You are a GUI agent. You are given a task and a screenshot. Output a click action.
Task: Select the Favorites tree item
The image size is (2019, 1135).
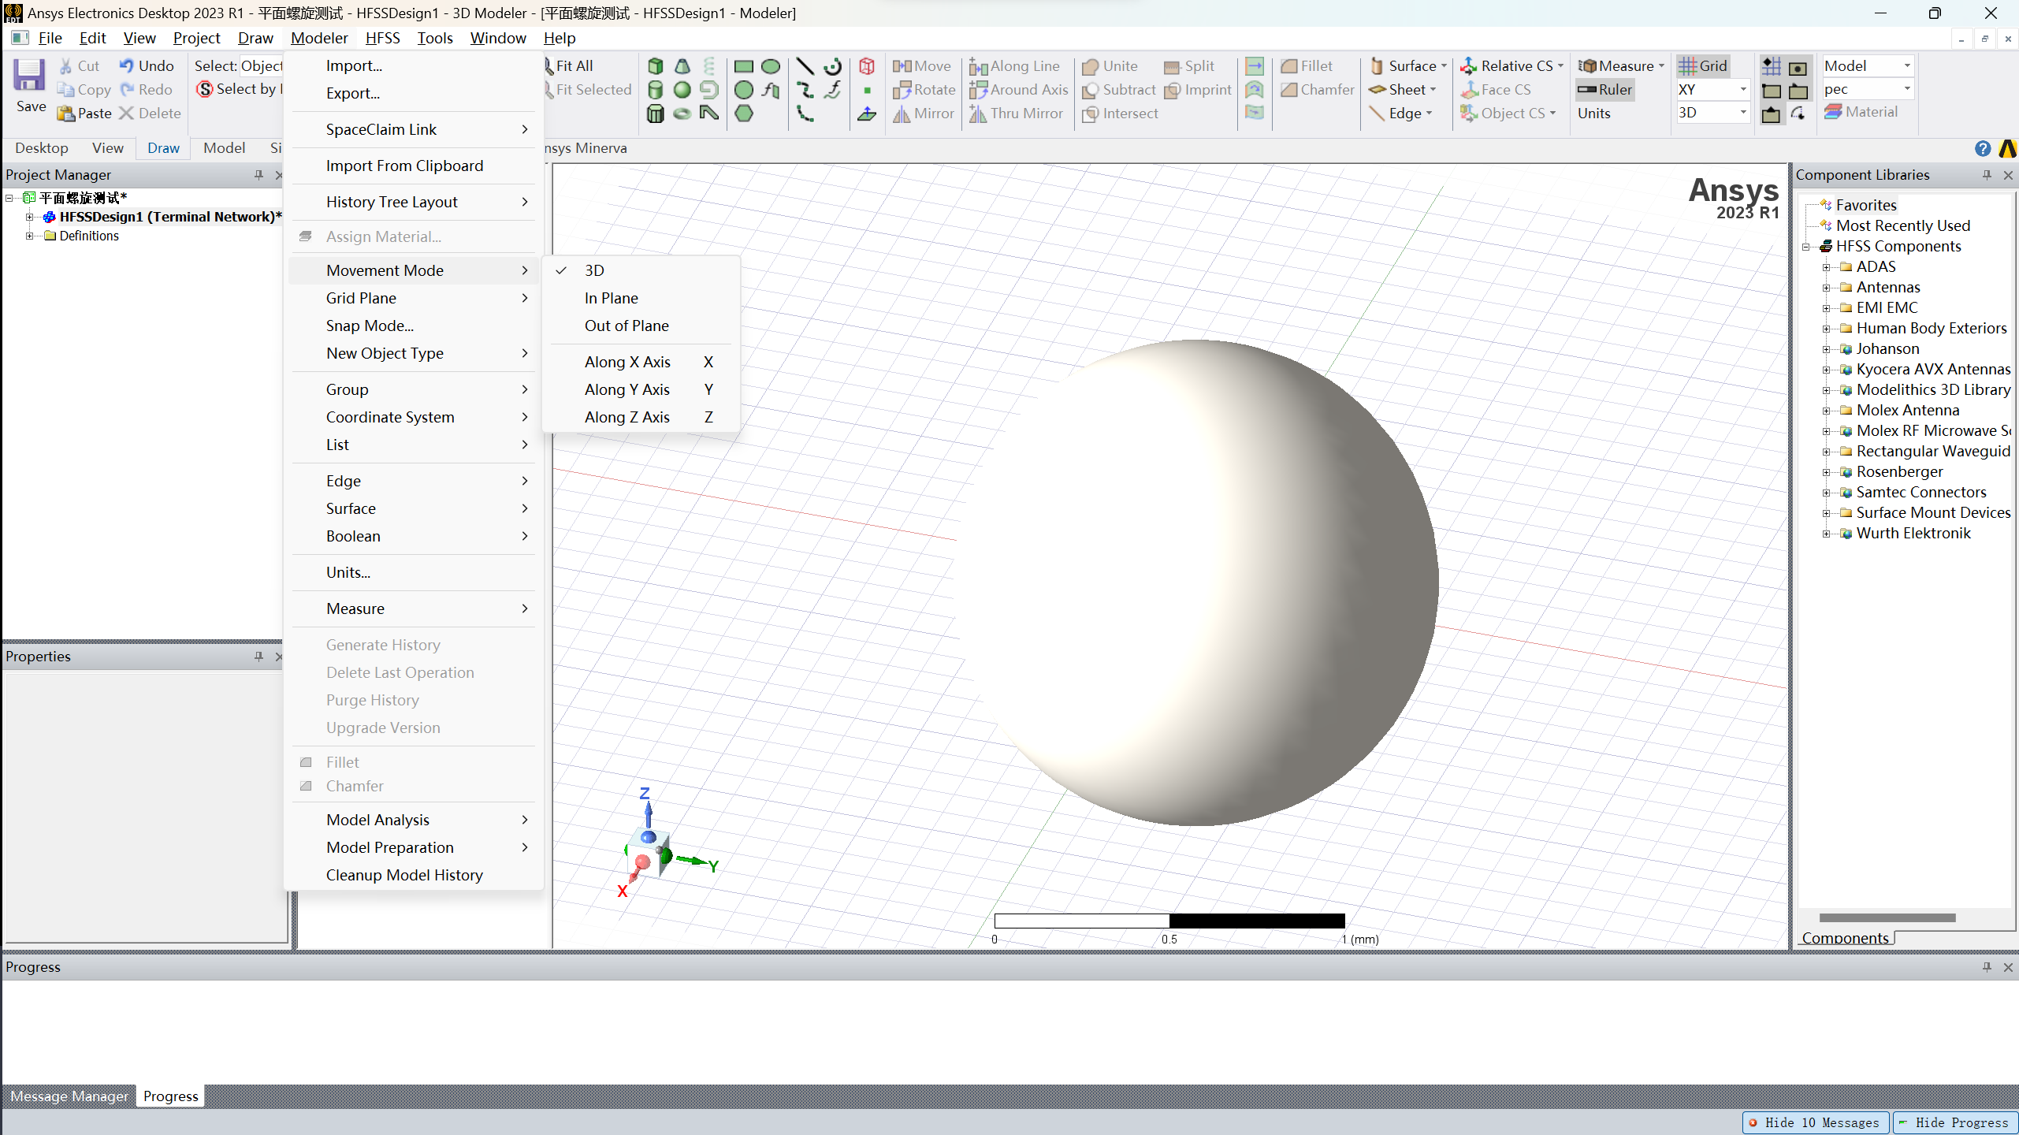pos(1866,205)
